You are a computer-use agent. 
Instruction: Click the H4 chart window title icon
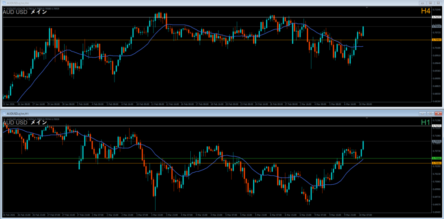[3, 3]
